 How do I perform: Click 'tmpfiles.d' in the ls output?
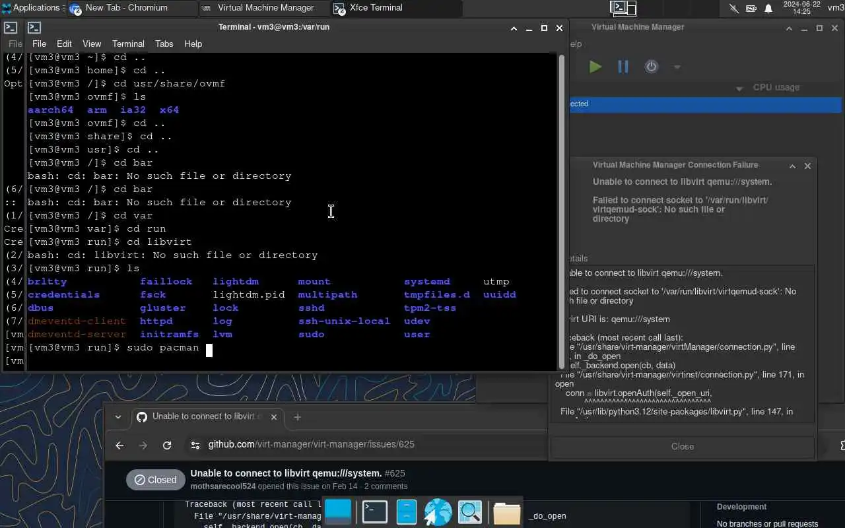click(x=437, y=295)
